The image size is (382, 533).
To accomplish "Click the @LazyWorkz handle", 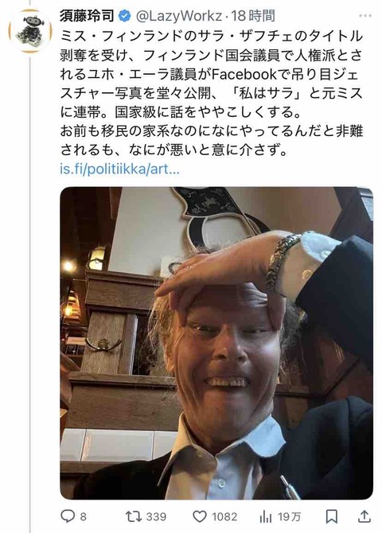I will (179, 16).
